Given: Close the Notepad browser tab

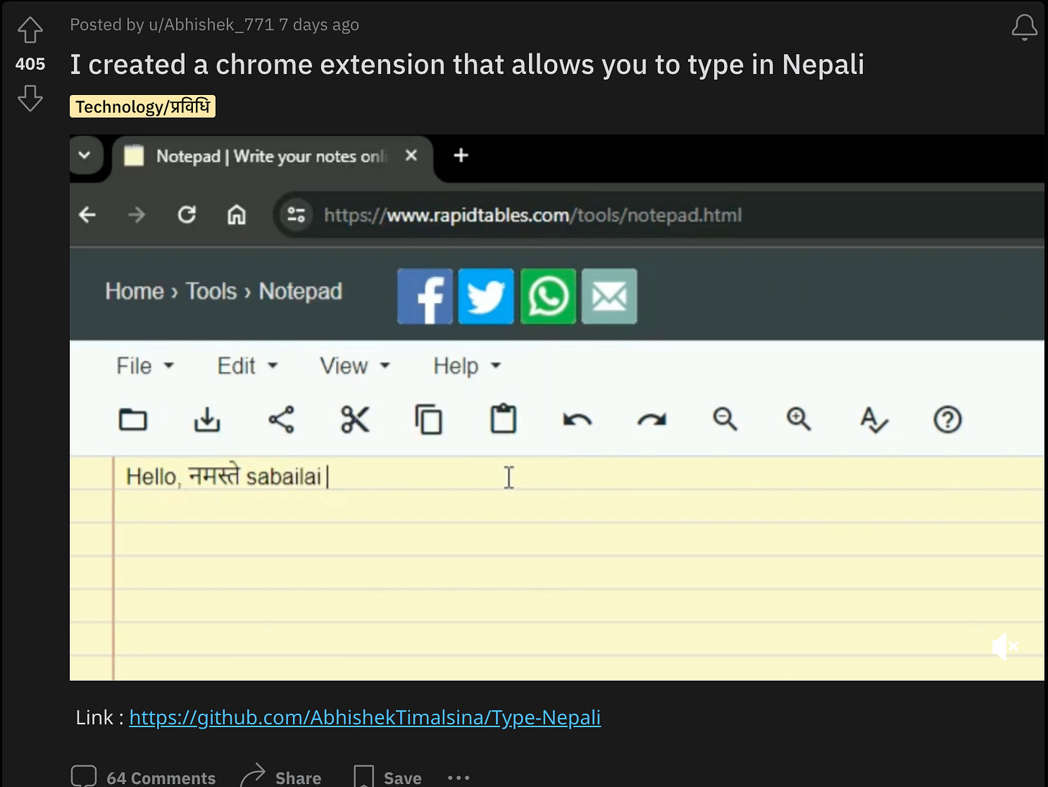Looking at the screenshot, I should pos(411,155).
